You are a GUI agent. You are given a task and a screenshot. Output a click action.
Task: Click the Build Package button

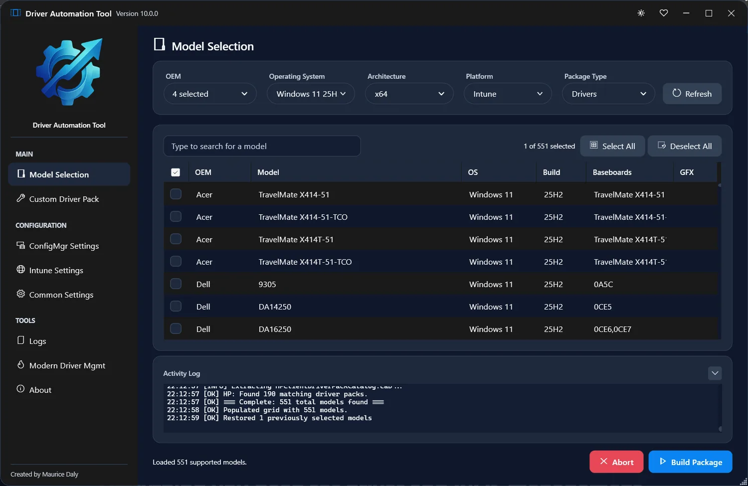690,462
